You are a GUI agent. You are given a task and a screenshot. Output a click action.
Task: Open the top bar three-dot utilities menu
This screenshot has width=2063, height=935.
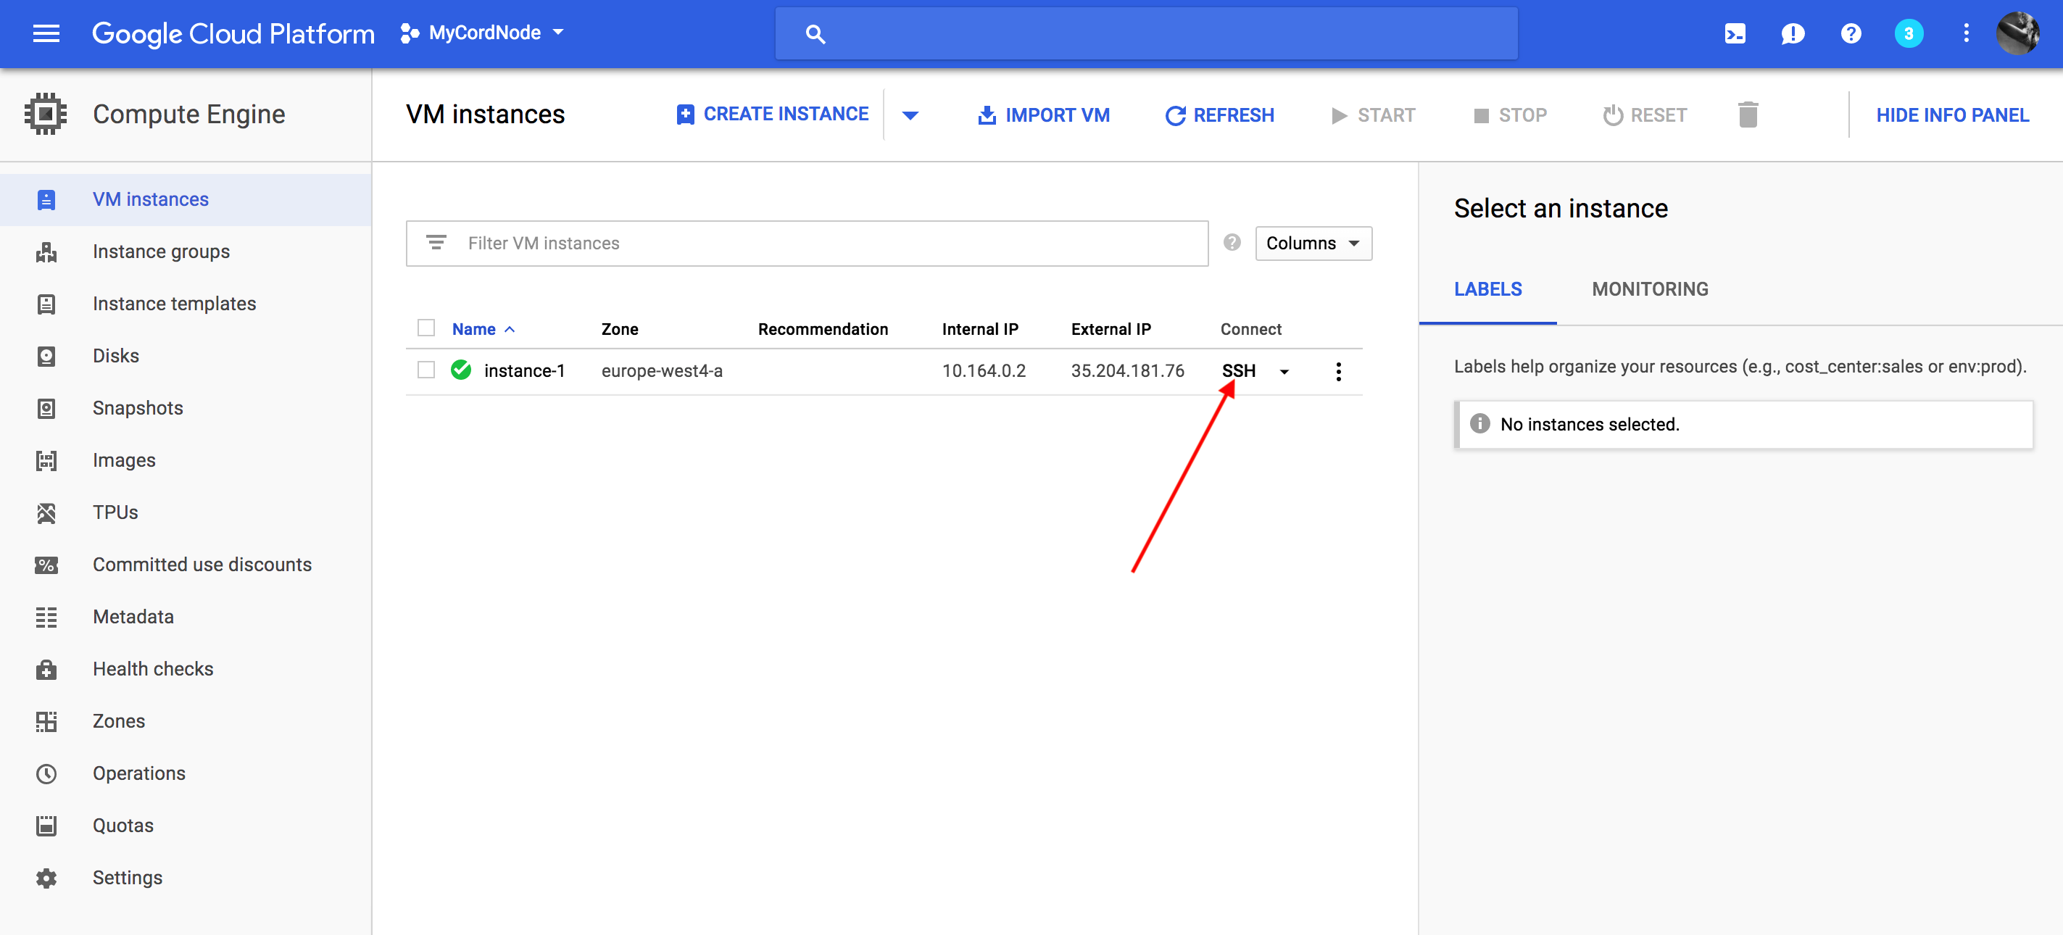click(x=1966, y=33)
